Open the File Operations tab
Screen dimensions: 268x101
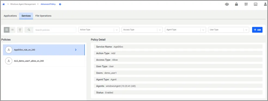(43, 16)
